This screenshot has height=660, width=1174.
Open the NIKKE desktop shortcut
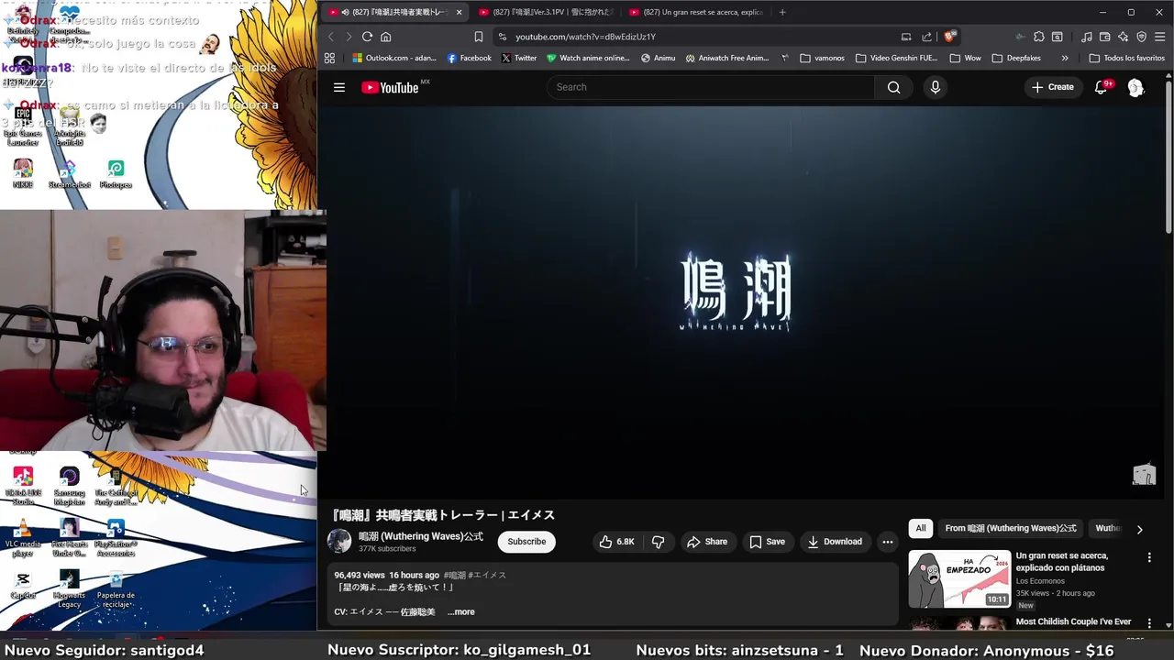click(23, 174)
